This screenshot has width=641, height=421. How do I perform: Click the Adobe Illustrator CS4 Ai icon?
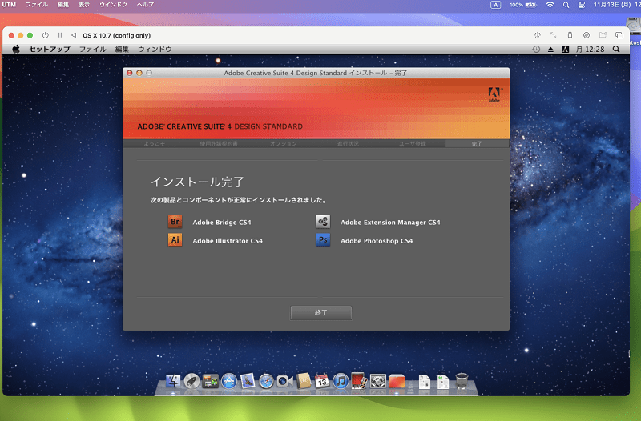click(x=175, y=240)
